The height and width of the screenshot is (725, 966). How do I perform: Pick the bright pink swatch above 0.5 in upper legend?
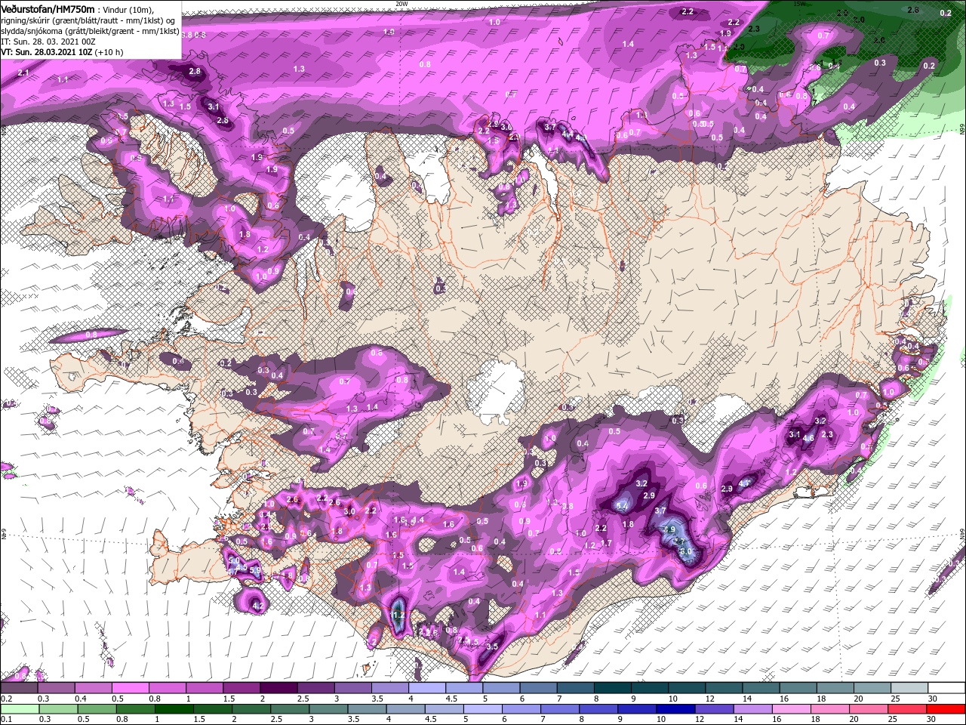[x=130, y=688]
